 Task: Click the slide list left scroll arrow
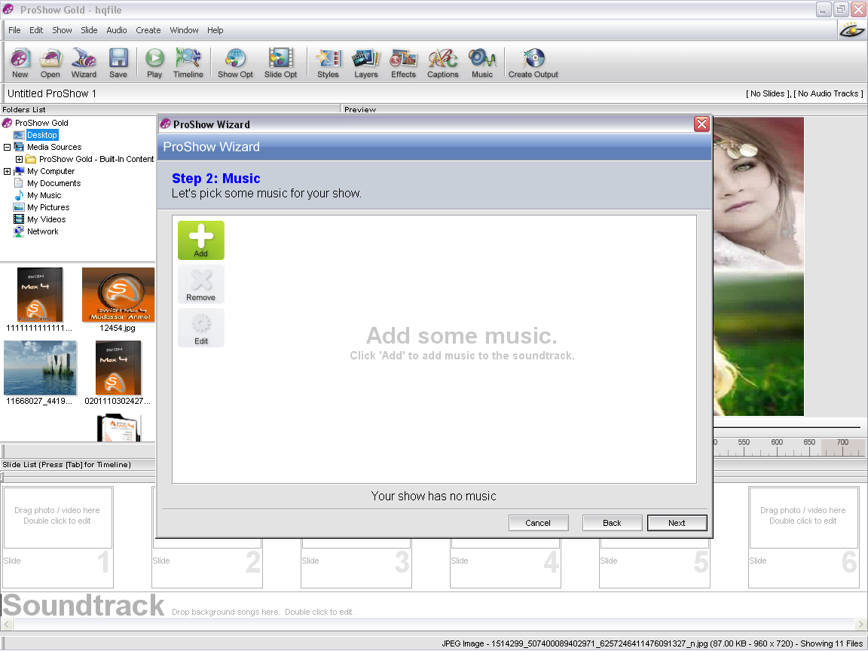tap(7, 625)
